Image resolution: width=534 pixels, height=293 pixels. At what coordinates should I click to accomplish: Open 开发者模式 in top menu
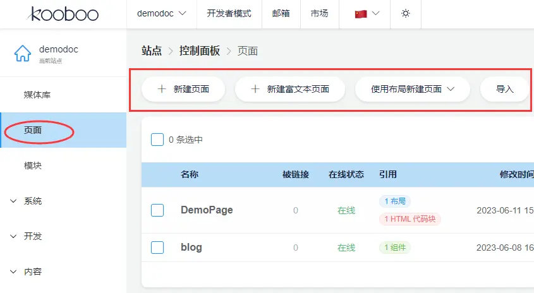pyautogui.click(x=229, y=13)
